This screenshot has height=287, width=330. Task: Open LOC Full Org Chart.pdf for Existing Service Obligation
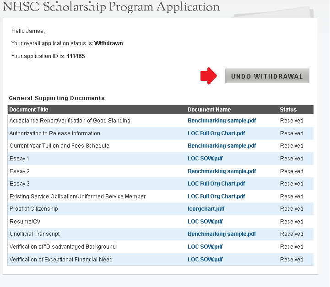tap(216, 197)
